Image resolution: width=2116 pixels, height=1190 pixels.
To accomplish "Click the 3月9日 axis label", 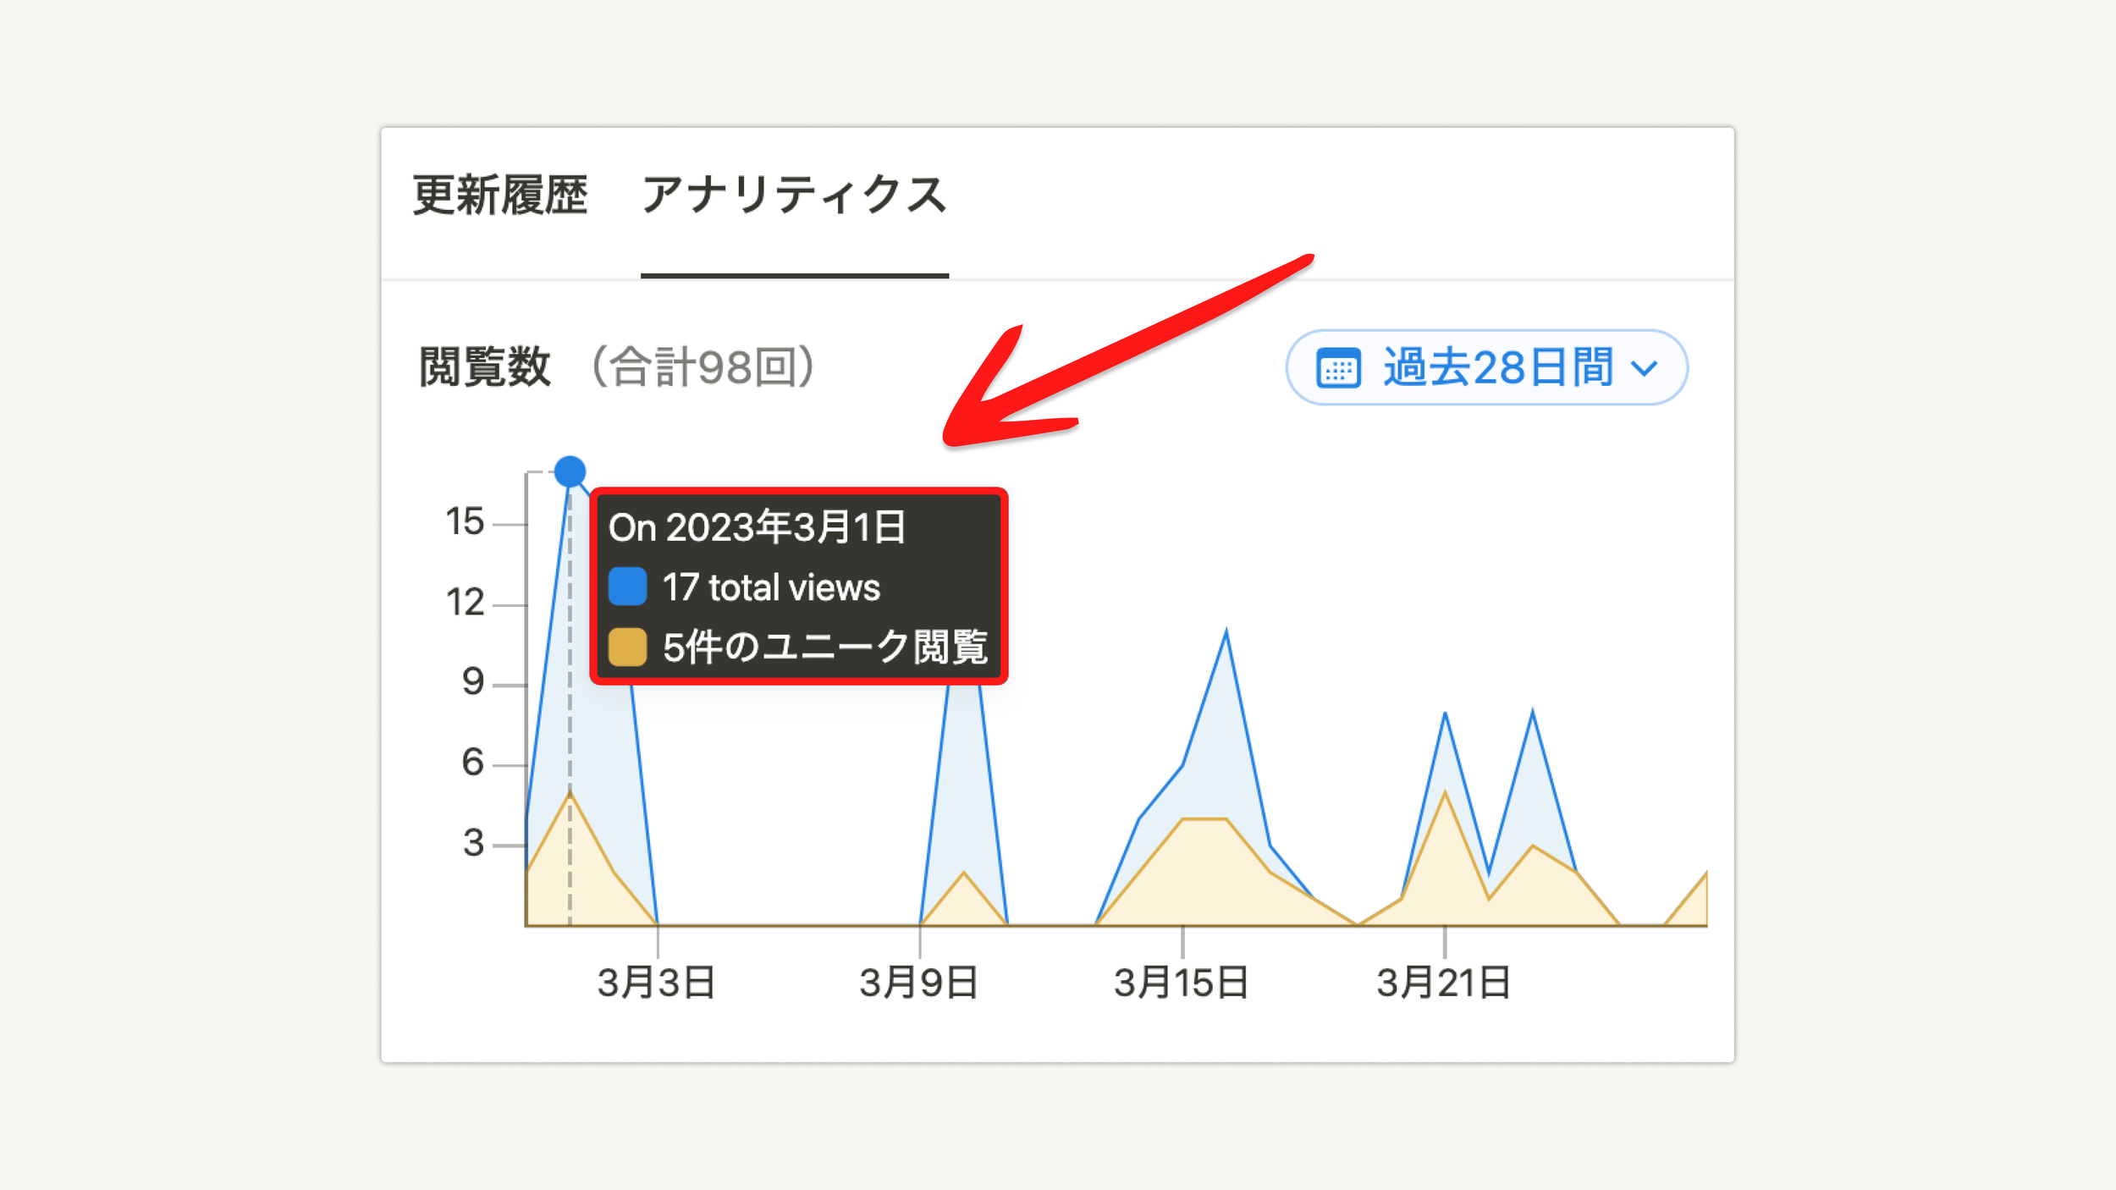I will tap(918, 983).
